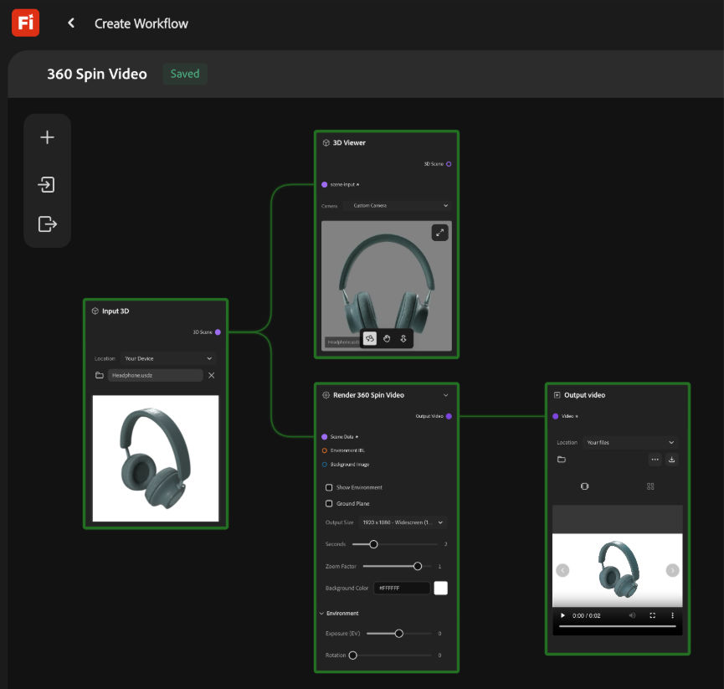The width and height of the screenshot is (724, 689).
Task: Click the headphone thumbnail in Input 3D
Action: [156, 458]
